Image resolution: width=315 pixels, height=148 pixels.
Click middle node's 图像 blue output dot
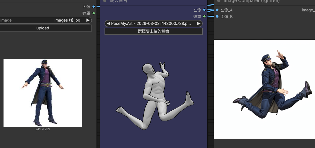tap(204, 10)
